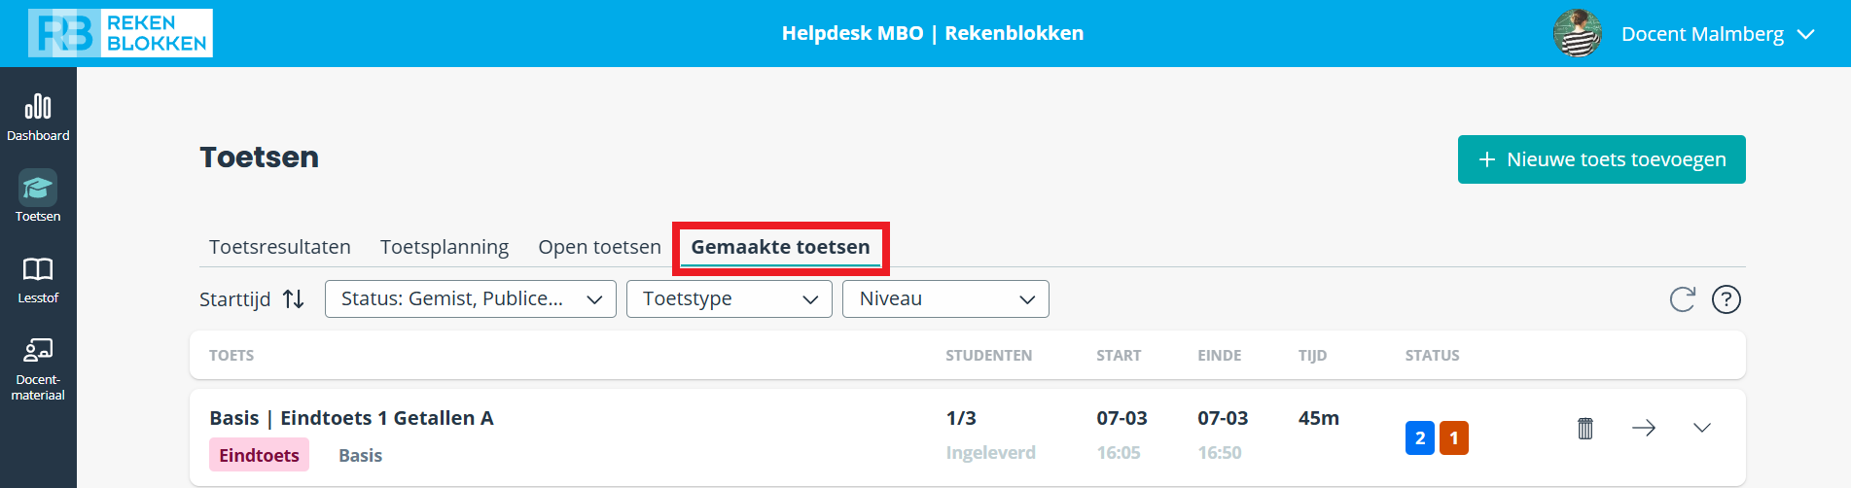Open the Dashboard sidebar icon

point(38,106)
